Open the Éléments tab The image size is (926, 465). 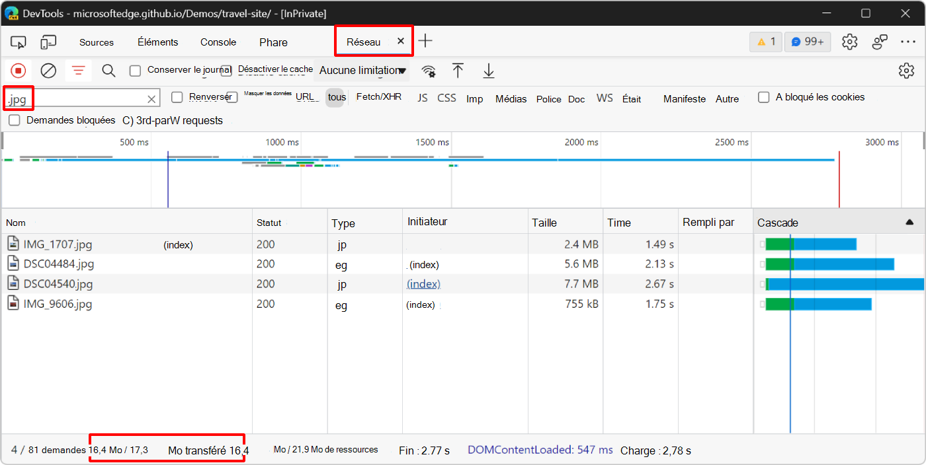pyautogui.click(x=157, y=42)
